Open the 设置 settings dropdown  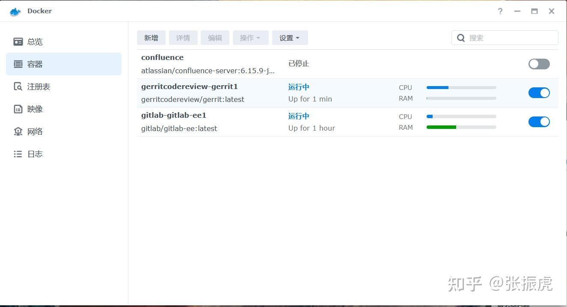coord(290,38)
